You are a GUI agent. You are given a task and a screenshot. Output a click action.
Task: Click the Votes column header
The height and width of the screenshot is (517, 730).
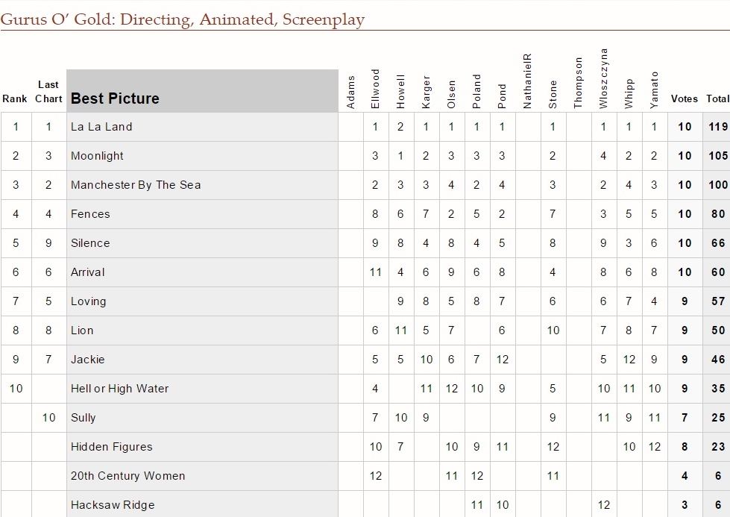pyautogui.click(x=685, y=98)
